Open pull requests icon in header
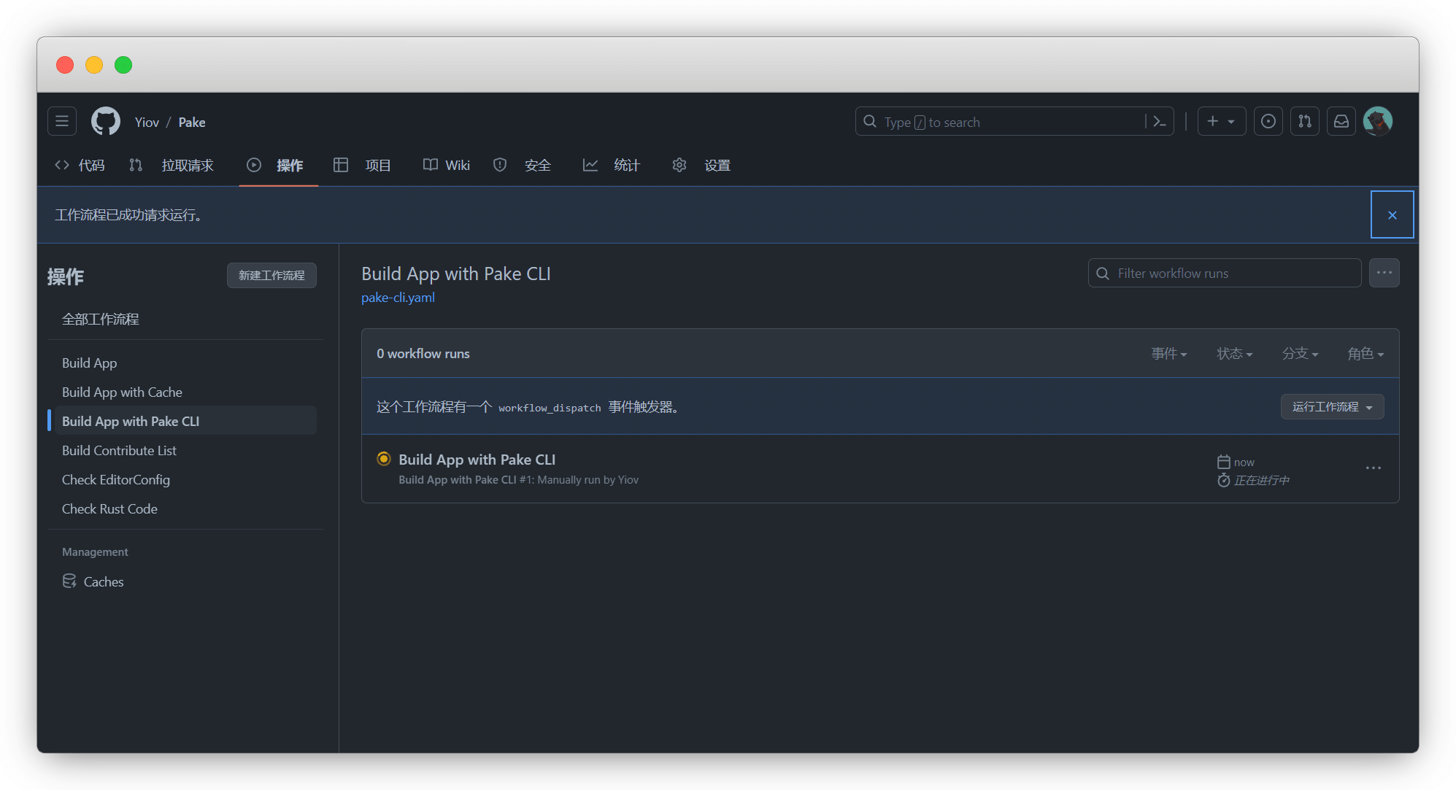1456x790 pixels. pos(1305,122)
